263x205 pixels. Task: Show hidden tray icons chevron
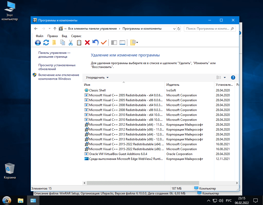tap(208, 200)
